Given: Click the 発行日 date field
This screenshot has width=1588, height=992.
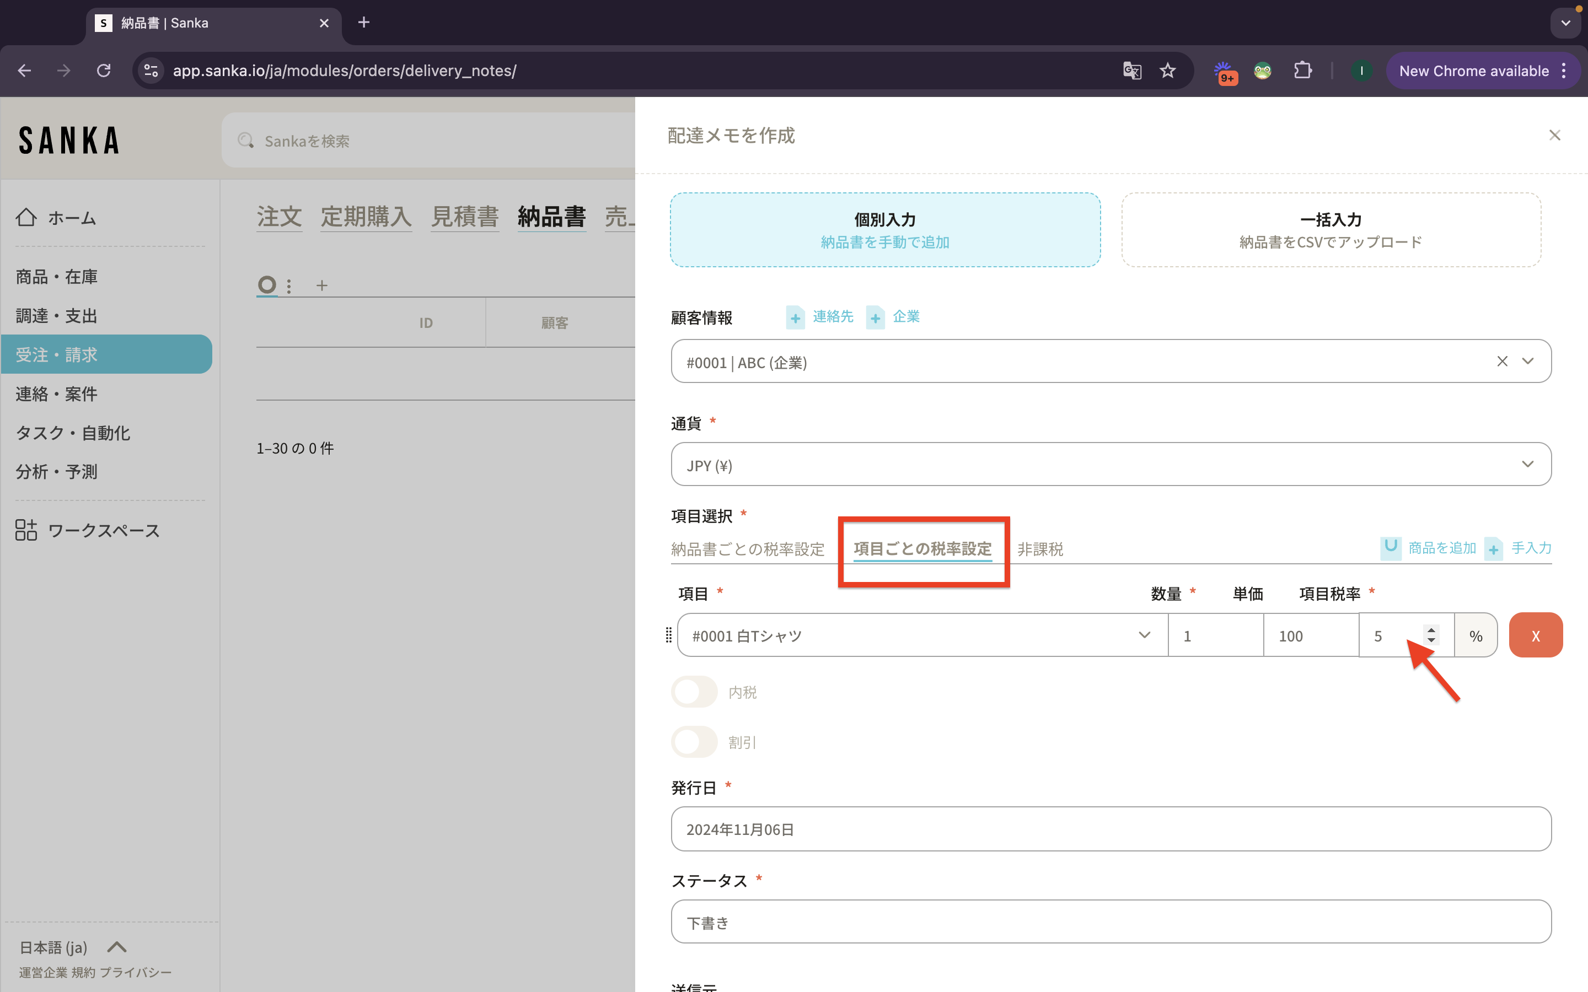Looking at the screenshot, I should (1110, 829).
